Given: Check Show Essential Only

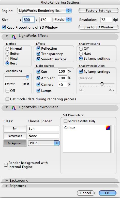Looking at the screenshot, I should (x=66, y=121).
